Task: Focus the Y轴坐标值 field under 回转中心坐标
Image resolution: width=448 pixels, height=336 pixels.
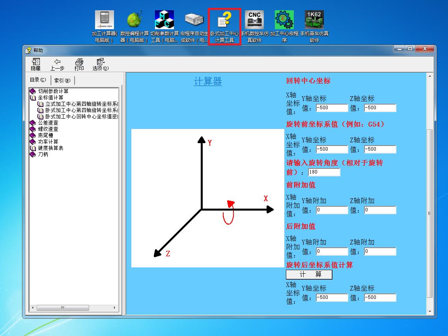Action: tap(332, 108)
